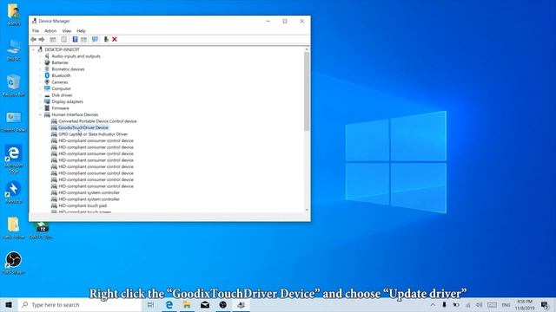Toggle the Show/Hide Action Pane toolbar icon

pos(83,39)
